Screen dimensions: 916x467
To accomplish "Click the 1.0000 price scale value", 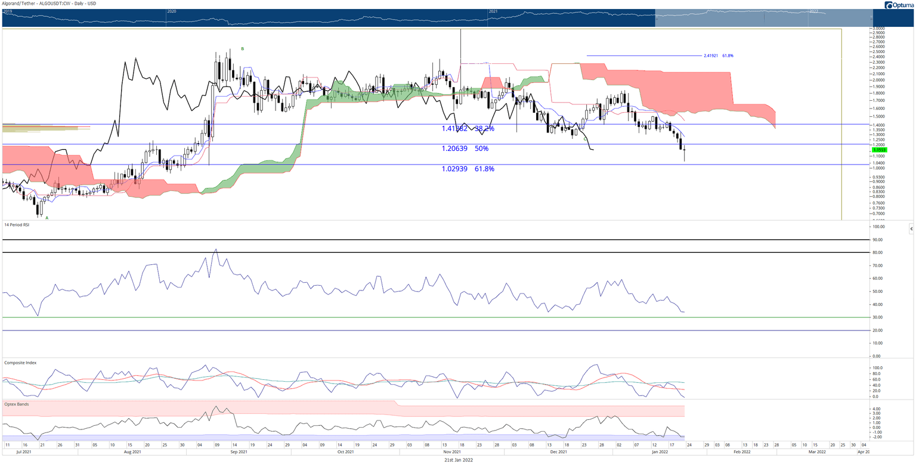I will (x=879, y=168).
